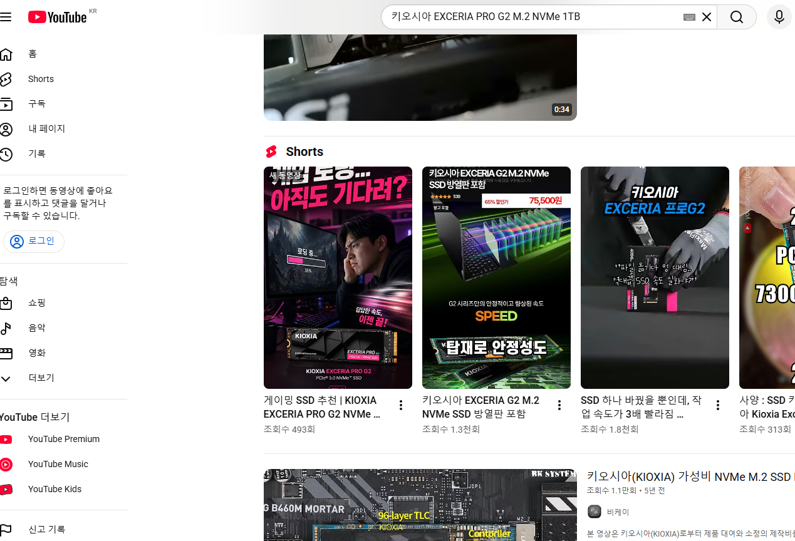Image resolution: width=795 pixels, height=541 pixels.
Task: Click the 쇼핑 bag icon
Action: (x=6, y=303)
